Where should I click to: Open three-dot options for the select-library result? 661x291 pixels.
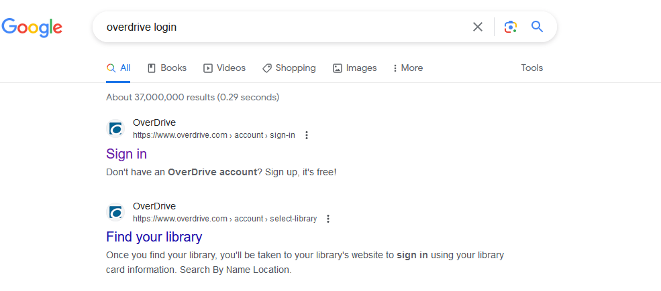328,219
